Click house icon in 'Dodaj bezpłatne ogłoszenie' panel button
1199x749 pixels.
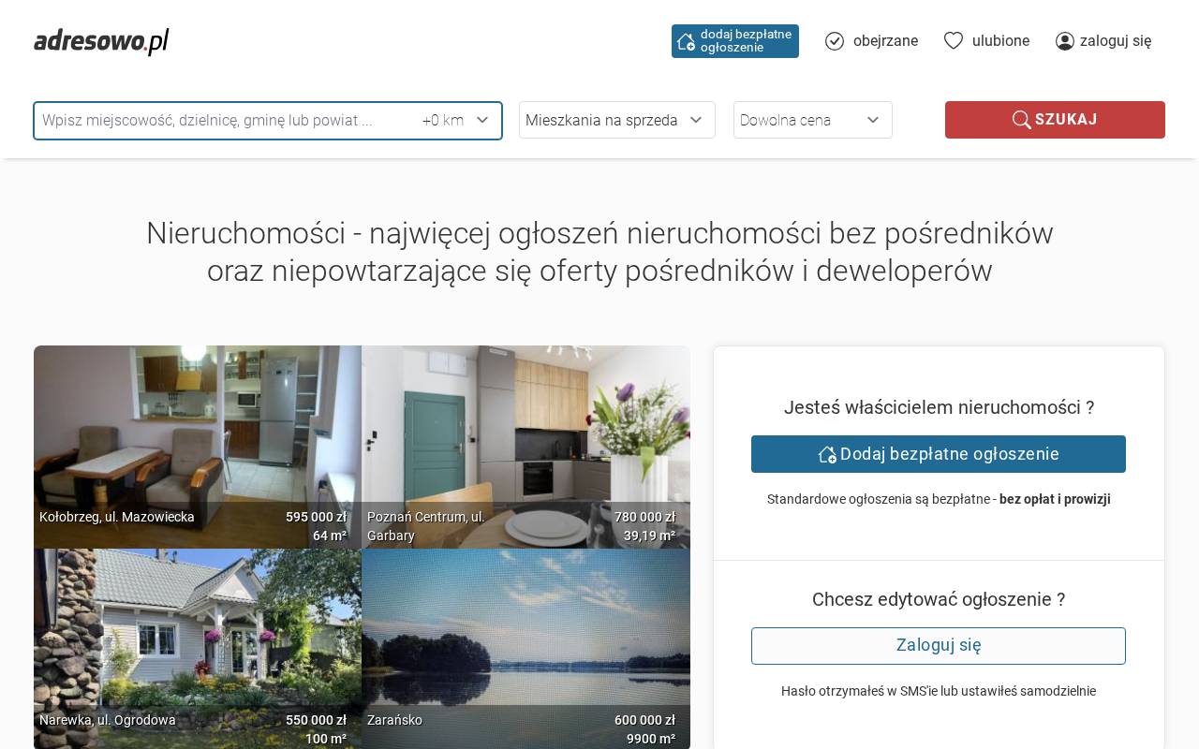click(827, 454)
